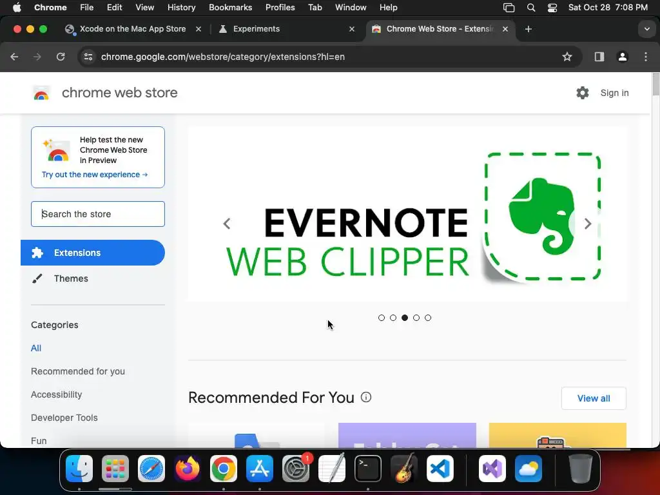This screenshot has width=660, height=495.
Task: Select the fifth carousel dot
Action: click(428, 318)
